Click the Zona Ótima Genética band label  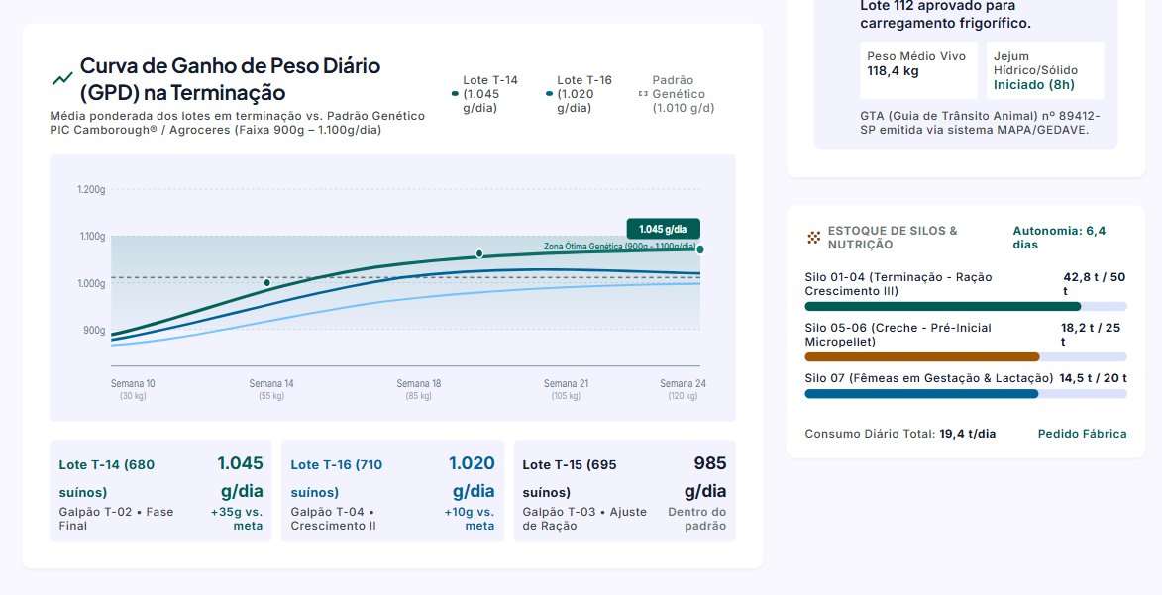coord(619,247)
